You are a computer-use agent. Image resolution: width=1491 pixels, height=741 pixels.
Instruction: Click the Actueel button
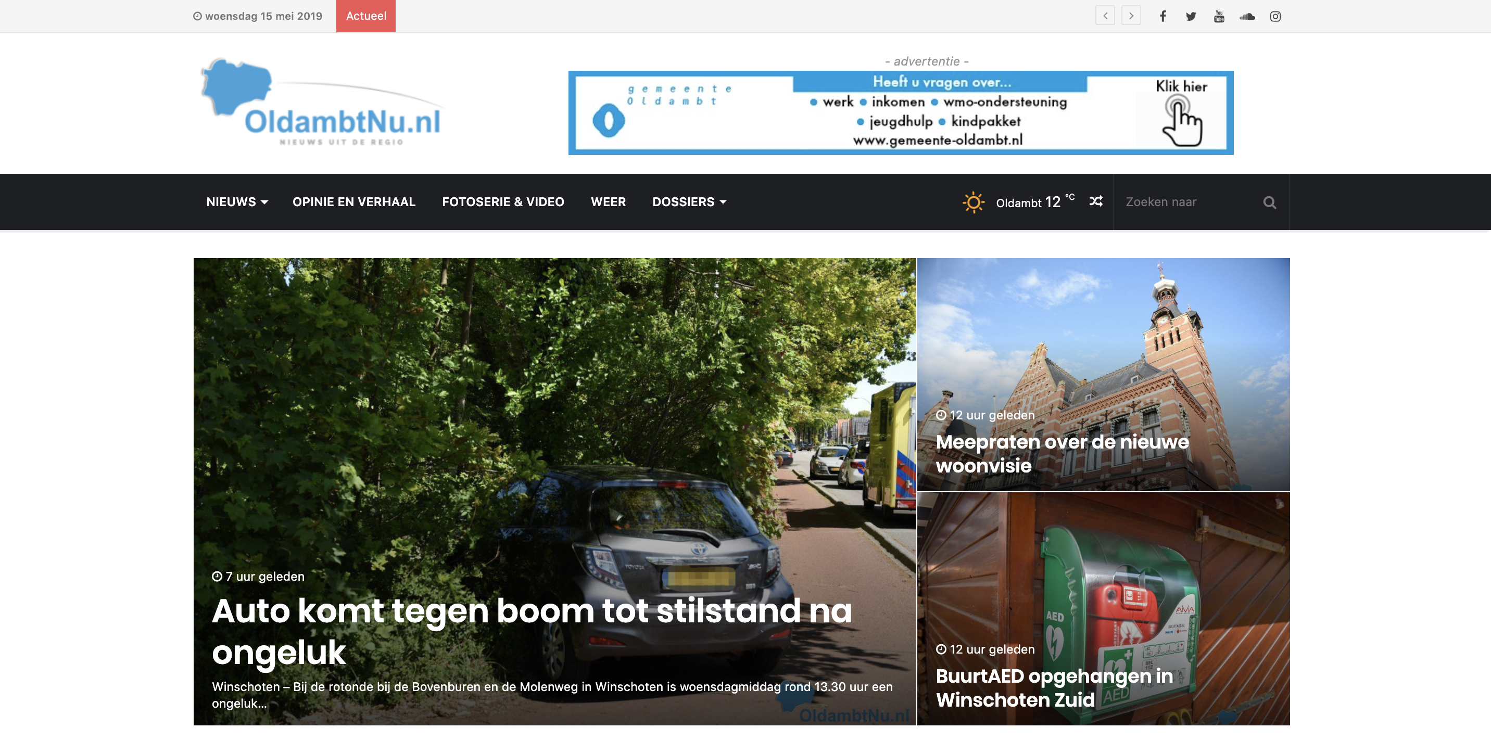[x=366, y=16]
